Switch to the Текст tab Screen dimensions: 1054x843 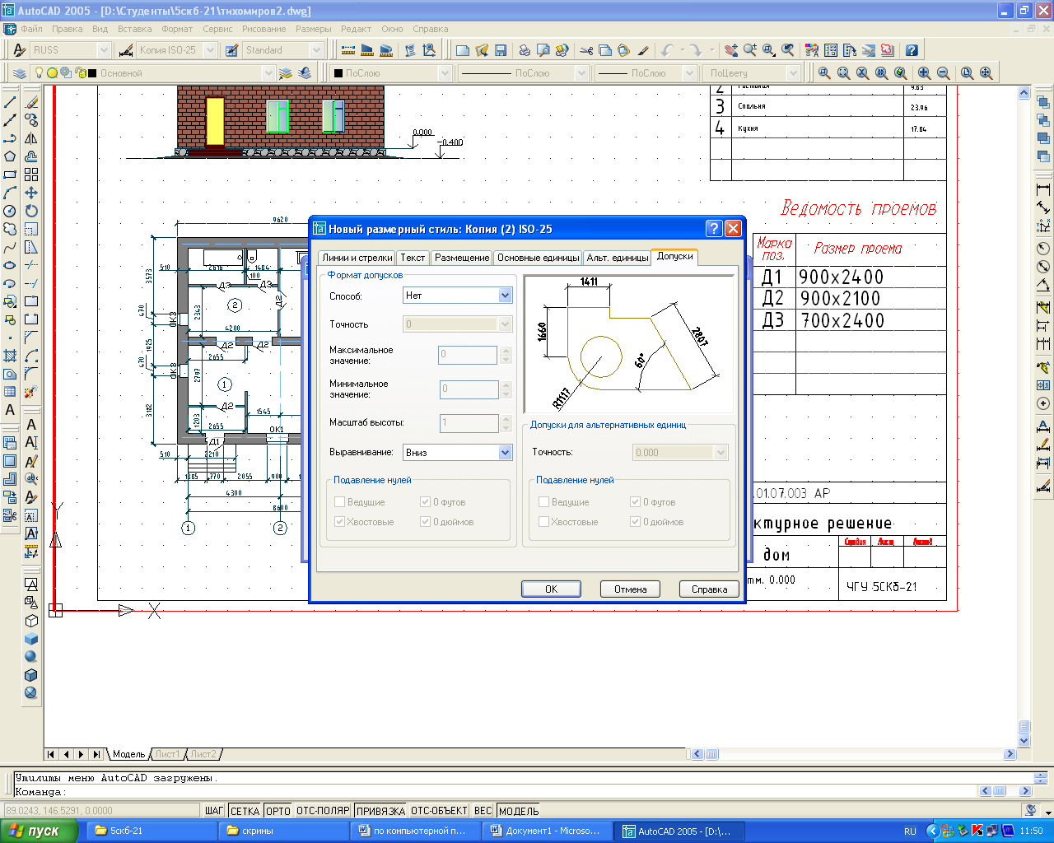coord(413,258)
